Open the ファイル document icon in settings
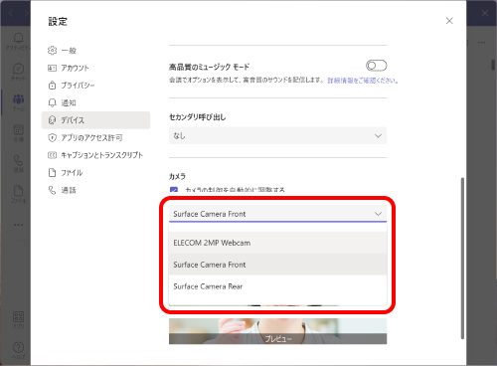Screen dimensions: 497x366 52,172
